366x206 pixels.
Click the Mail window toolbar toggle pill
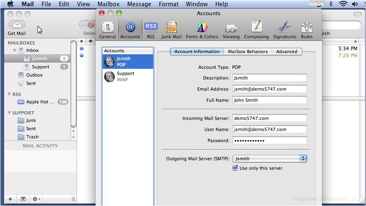point(357,14)
